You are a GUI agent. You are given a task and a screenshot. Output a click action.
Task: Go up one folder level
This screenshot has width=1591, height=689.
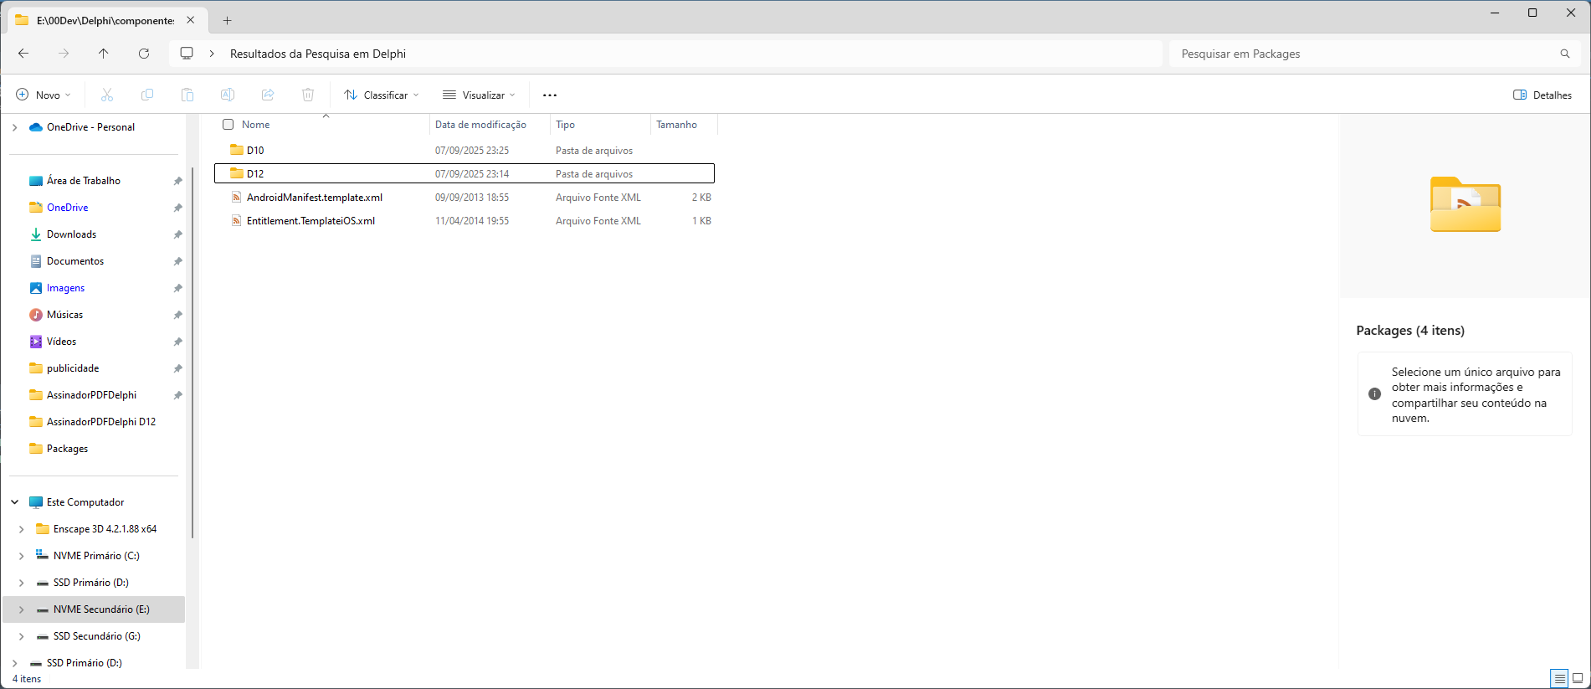click(104, 54)
